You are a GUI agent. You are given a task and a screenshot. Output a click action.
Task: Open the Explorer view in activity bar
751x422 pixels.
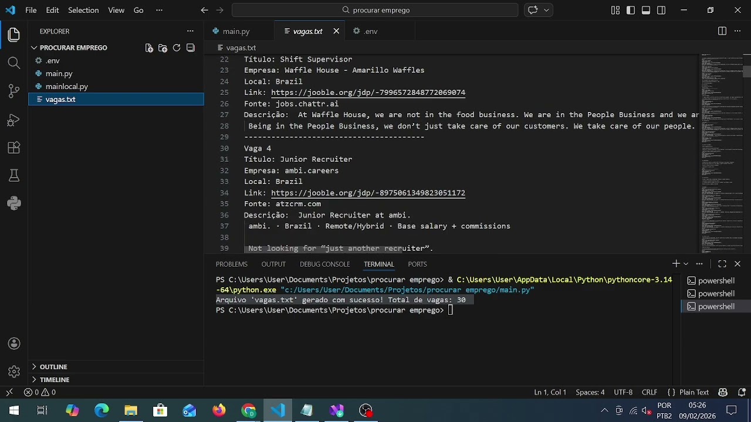pos(14,35)
